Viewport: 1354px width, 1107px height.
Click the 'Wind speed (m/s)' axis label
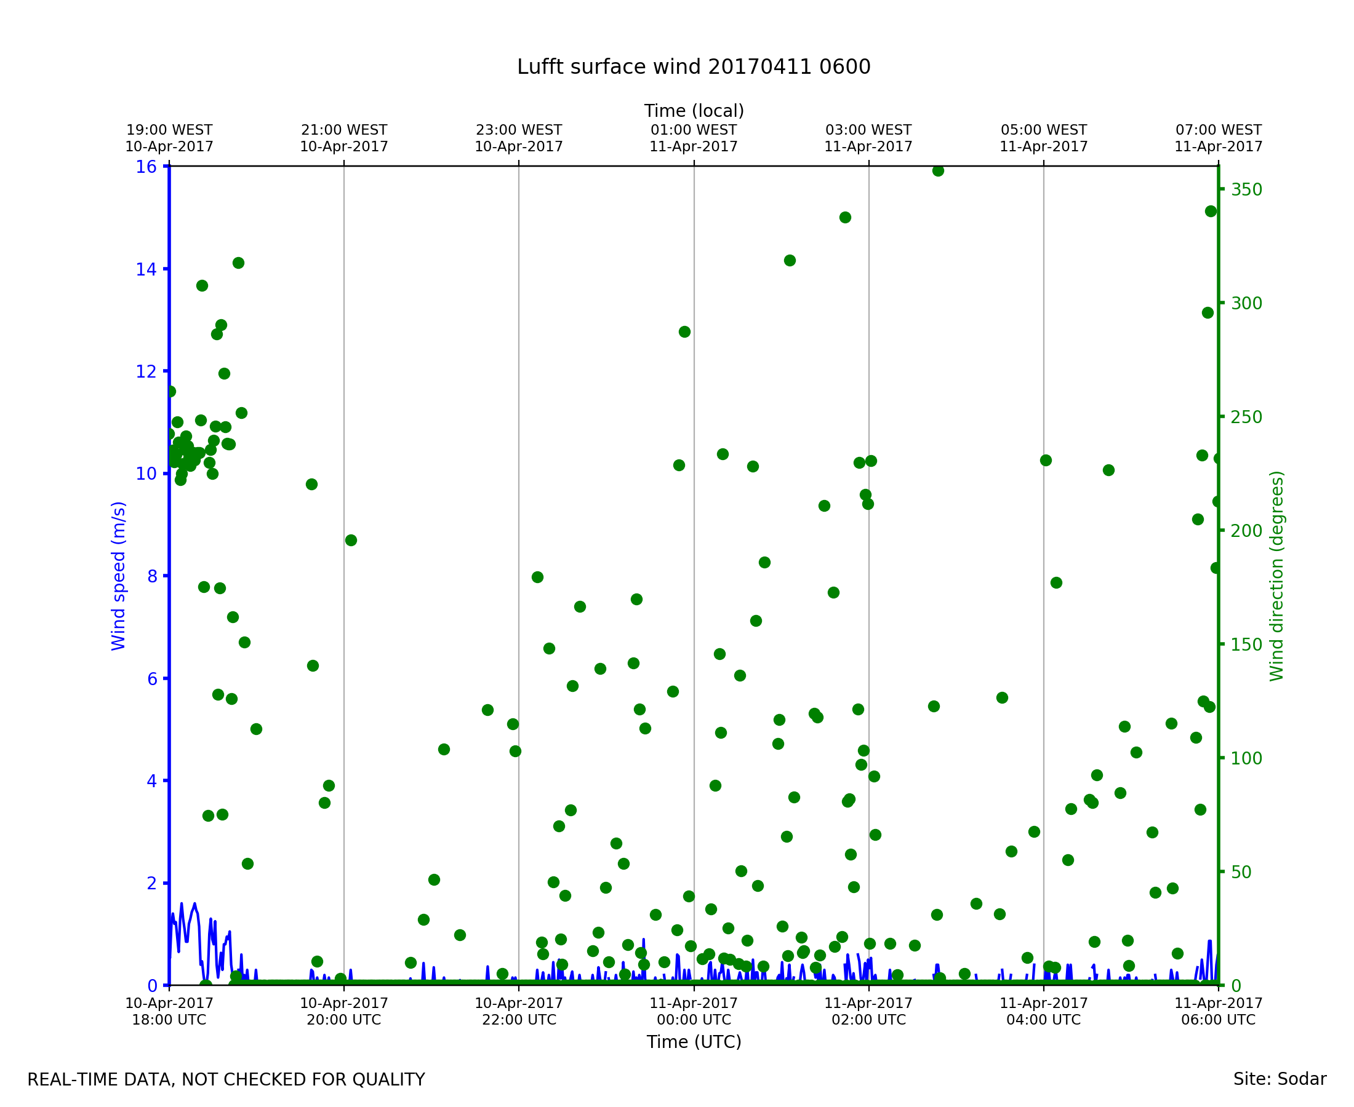click(119, 576)
